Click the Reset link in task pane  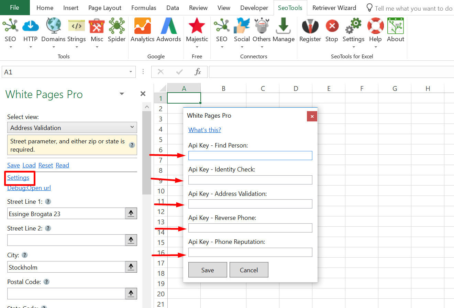click(x=46, y=165)
